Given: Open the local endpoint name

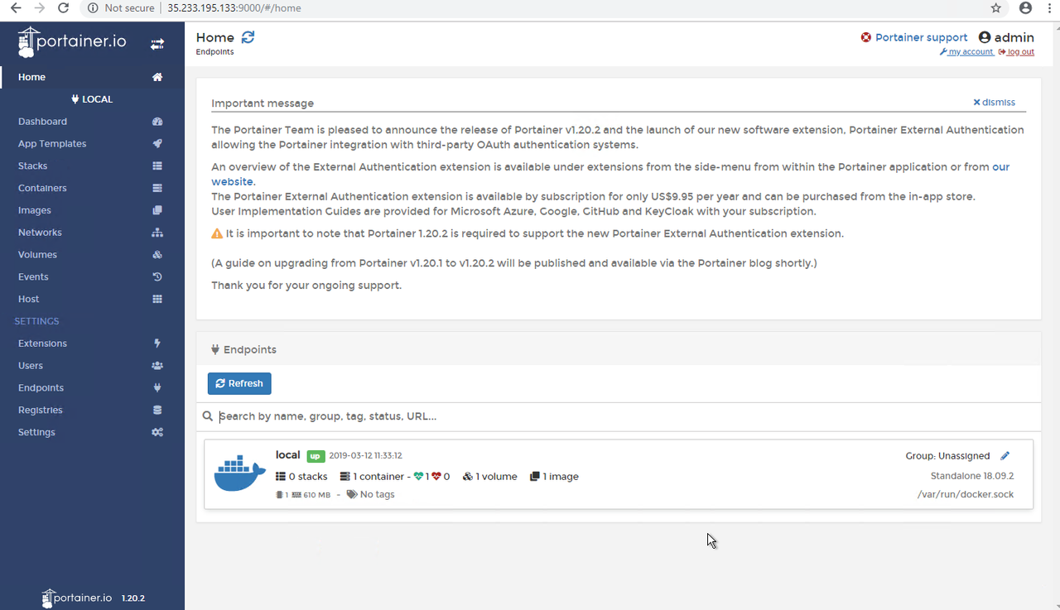Looking at the screenshot, I should click(287, 455).
